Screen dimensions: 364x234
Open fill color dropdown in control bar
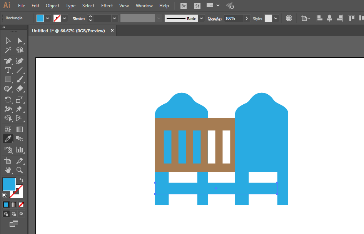[48, 18]
